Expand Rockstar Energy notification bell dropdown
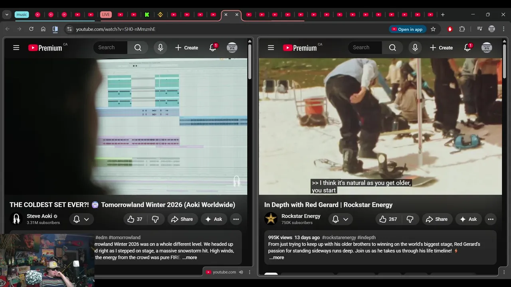Screen dimensions: 511x287 coord(340,219)
